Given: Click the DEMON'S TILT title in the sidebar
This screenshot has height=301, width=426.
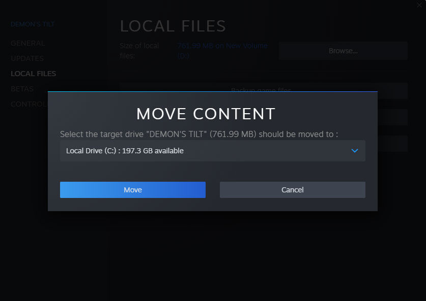Looking at the screenshot, I should click(x=33, y=24).
